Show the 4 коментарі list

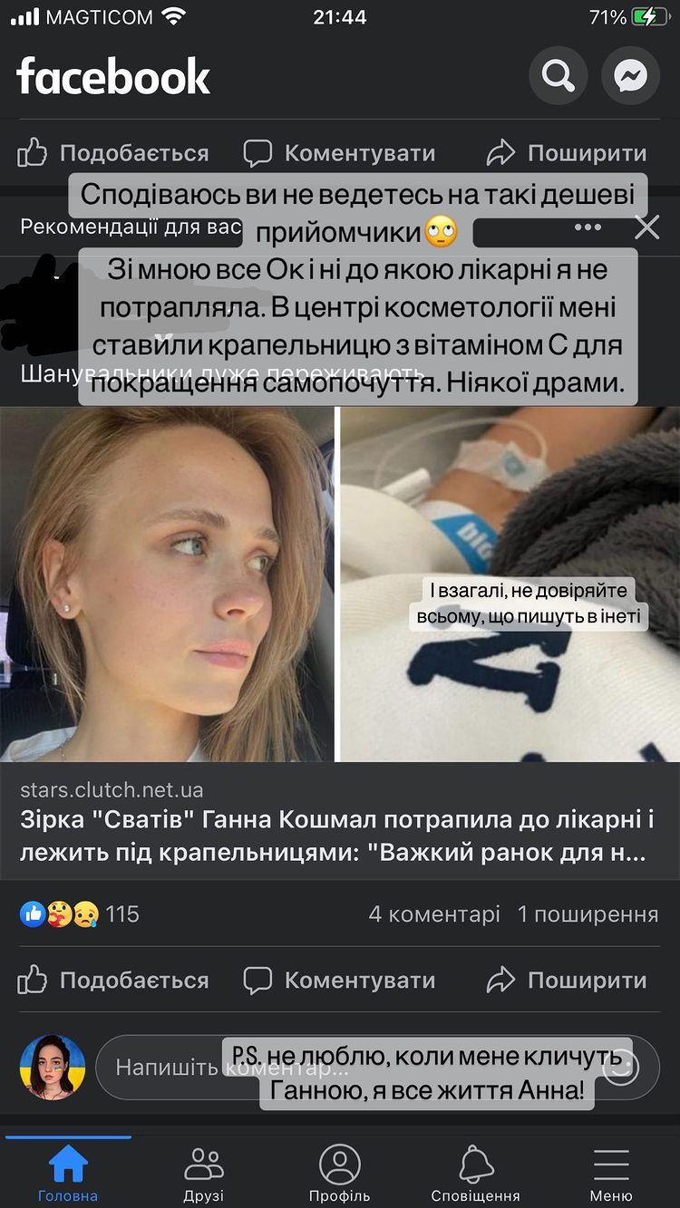(433, 913)
